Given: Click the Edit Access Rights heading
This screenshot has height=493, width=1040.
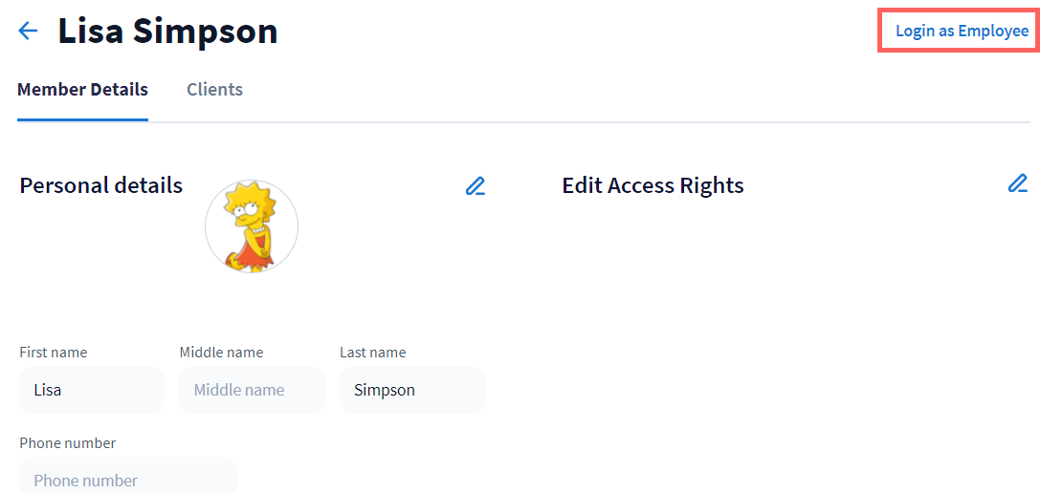Looking at the screenshot, I should (653, 185).
